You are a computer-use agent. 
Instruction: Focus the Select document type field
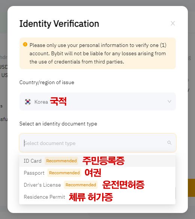click(98, 143)
